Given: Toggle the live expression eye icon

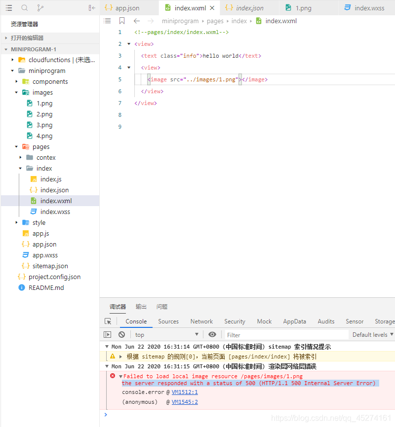Looking at the screenshot, I should [212, 334].
